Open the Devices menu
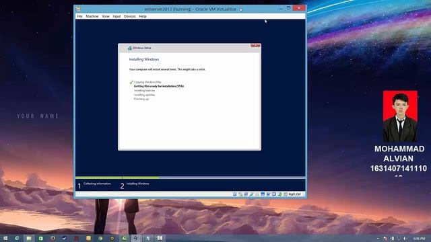The height and width of the screenshot is (242, 431). (x=130, y=16)
